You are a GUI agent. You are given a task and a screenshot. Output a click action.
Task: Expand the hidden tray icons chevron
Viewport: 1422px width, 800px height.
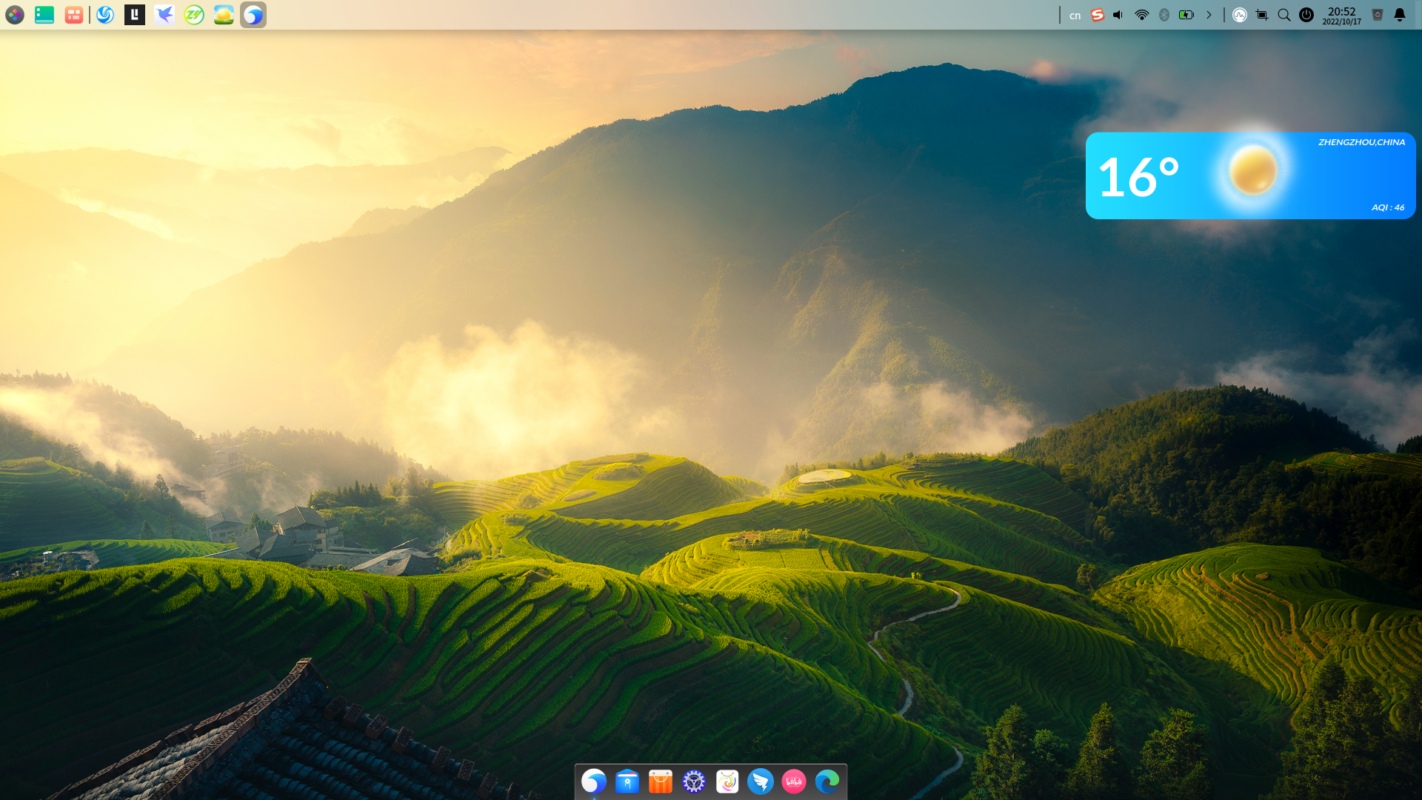click(1209, 15)
